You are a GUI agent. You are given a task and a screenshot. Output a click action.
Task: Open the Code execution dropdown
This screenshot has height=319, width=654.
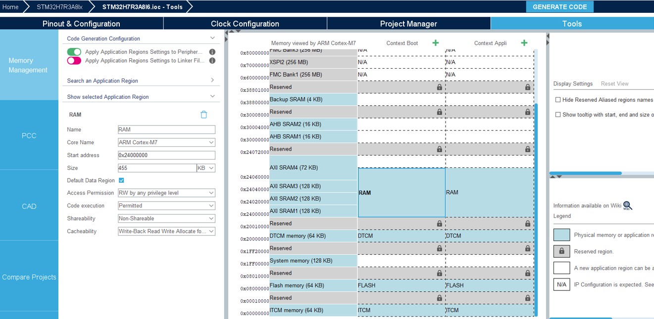click(166, 206)
